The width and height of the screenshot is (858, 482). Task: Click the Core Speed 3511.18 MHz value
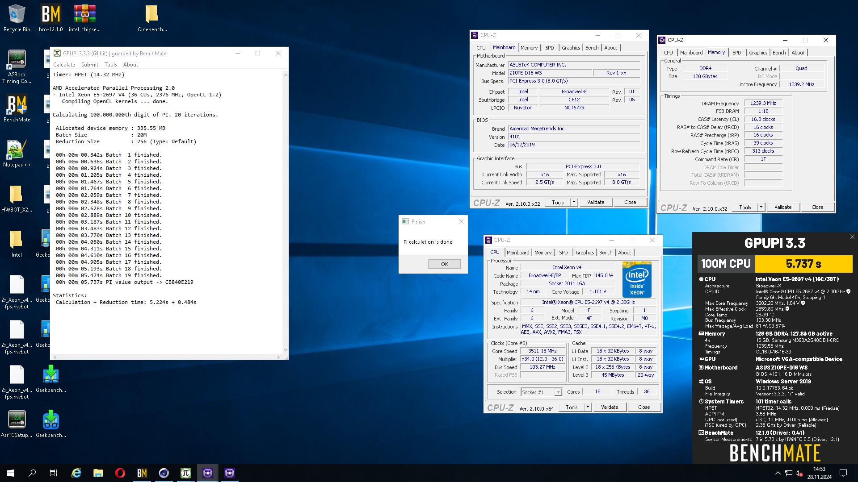[543, 351]
